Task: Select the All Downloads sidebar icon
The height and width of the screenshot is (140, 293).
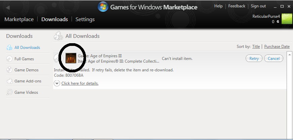Action: (x=9, y=48)
